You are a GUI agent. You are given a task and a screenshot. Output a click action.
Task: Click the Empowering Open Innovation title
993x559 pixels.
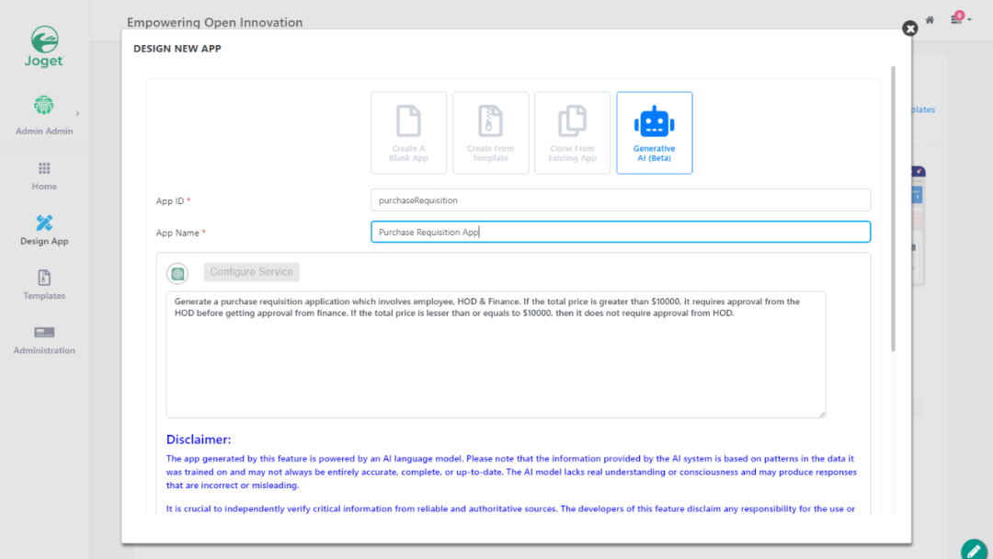click(214, 22)
